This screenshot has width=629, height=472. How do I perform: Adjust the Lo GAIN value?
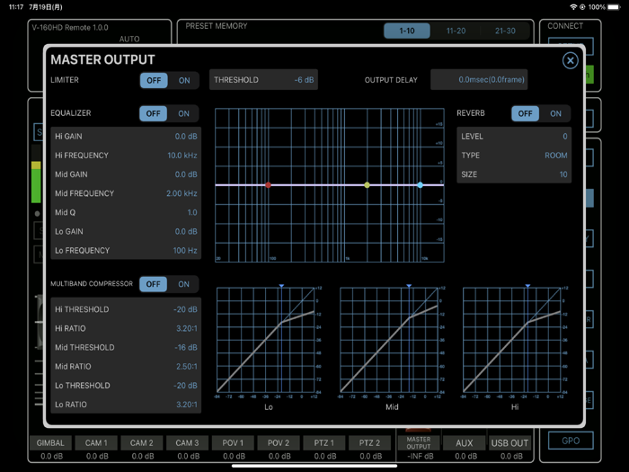pos(126,232)
